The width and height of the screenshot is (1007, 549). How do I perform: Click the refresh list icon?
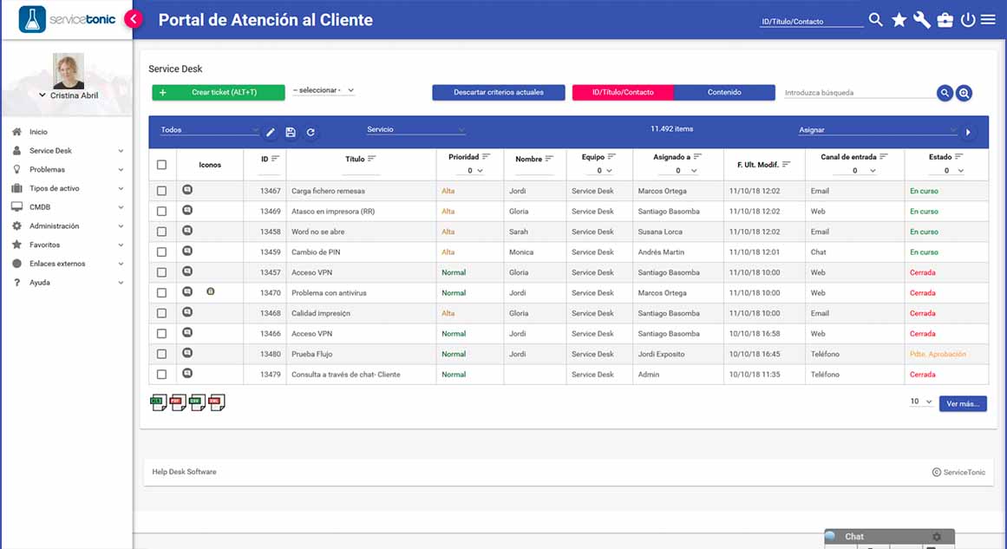pyautogui.click(x=311, y=133)
